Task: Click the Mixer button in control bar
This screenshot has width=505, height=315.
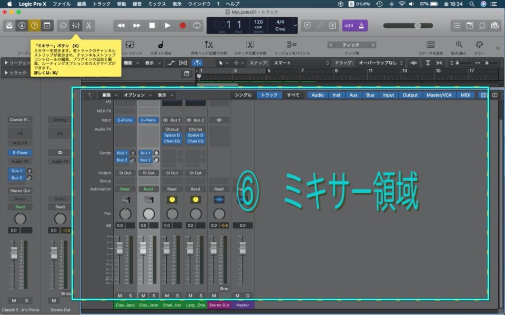Action: [x=76, y=25]
